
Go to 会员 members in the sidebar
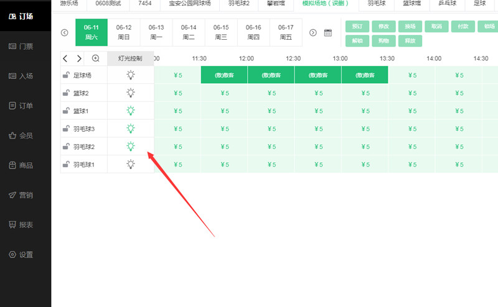(x=26, y=135)
